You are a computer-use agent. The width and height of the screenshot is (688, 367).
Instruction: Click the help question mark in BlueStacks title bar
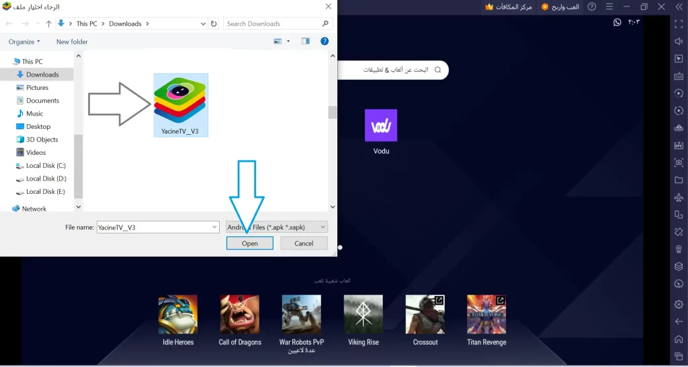(592, 7)
